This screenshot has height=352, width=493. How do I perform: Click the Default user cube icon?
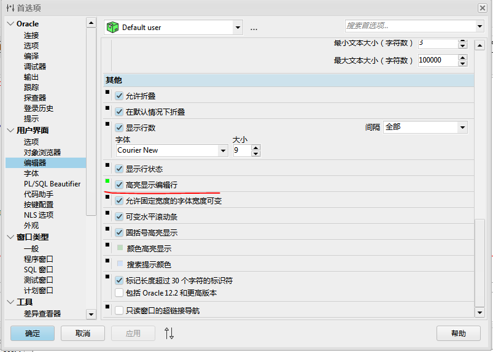point(112,27)
